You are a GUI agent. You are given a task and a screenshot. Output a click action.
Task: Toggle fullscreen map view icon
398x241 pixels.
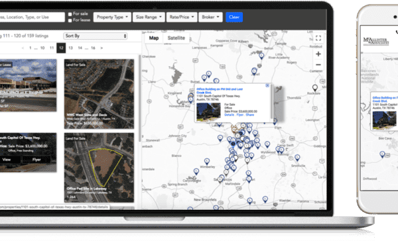[x=318, y=38]
